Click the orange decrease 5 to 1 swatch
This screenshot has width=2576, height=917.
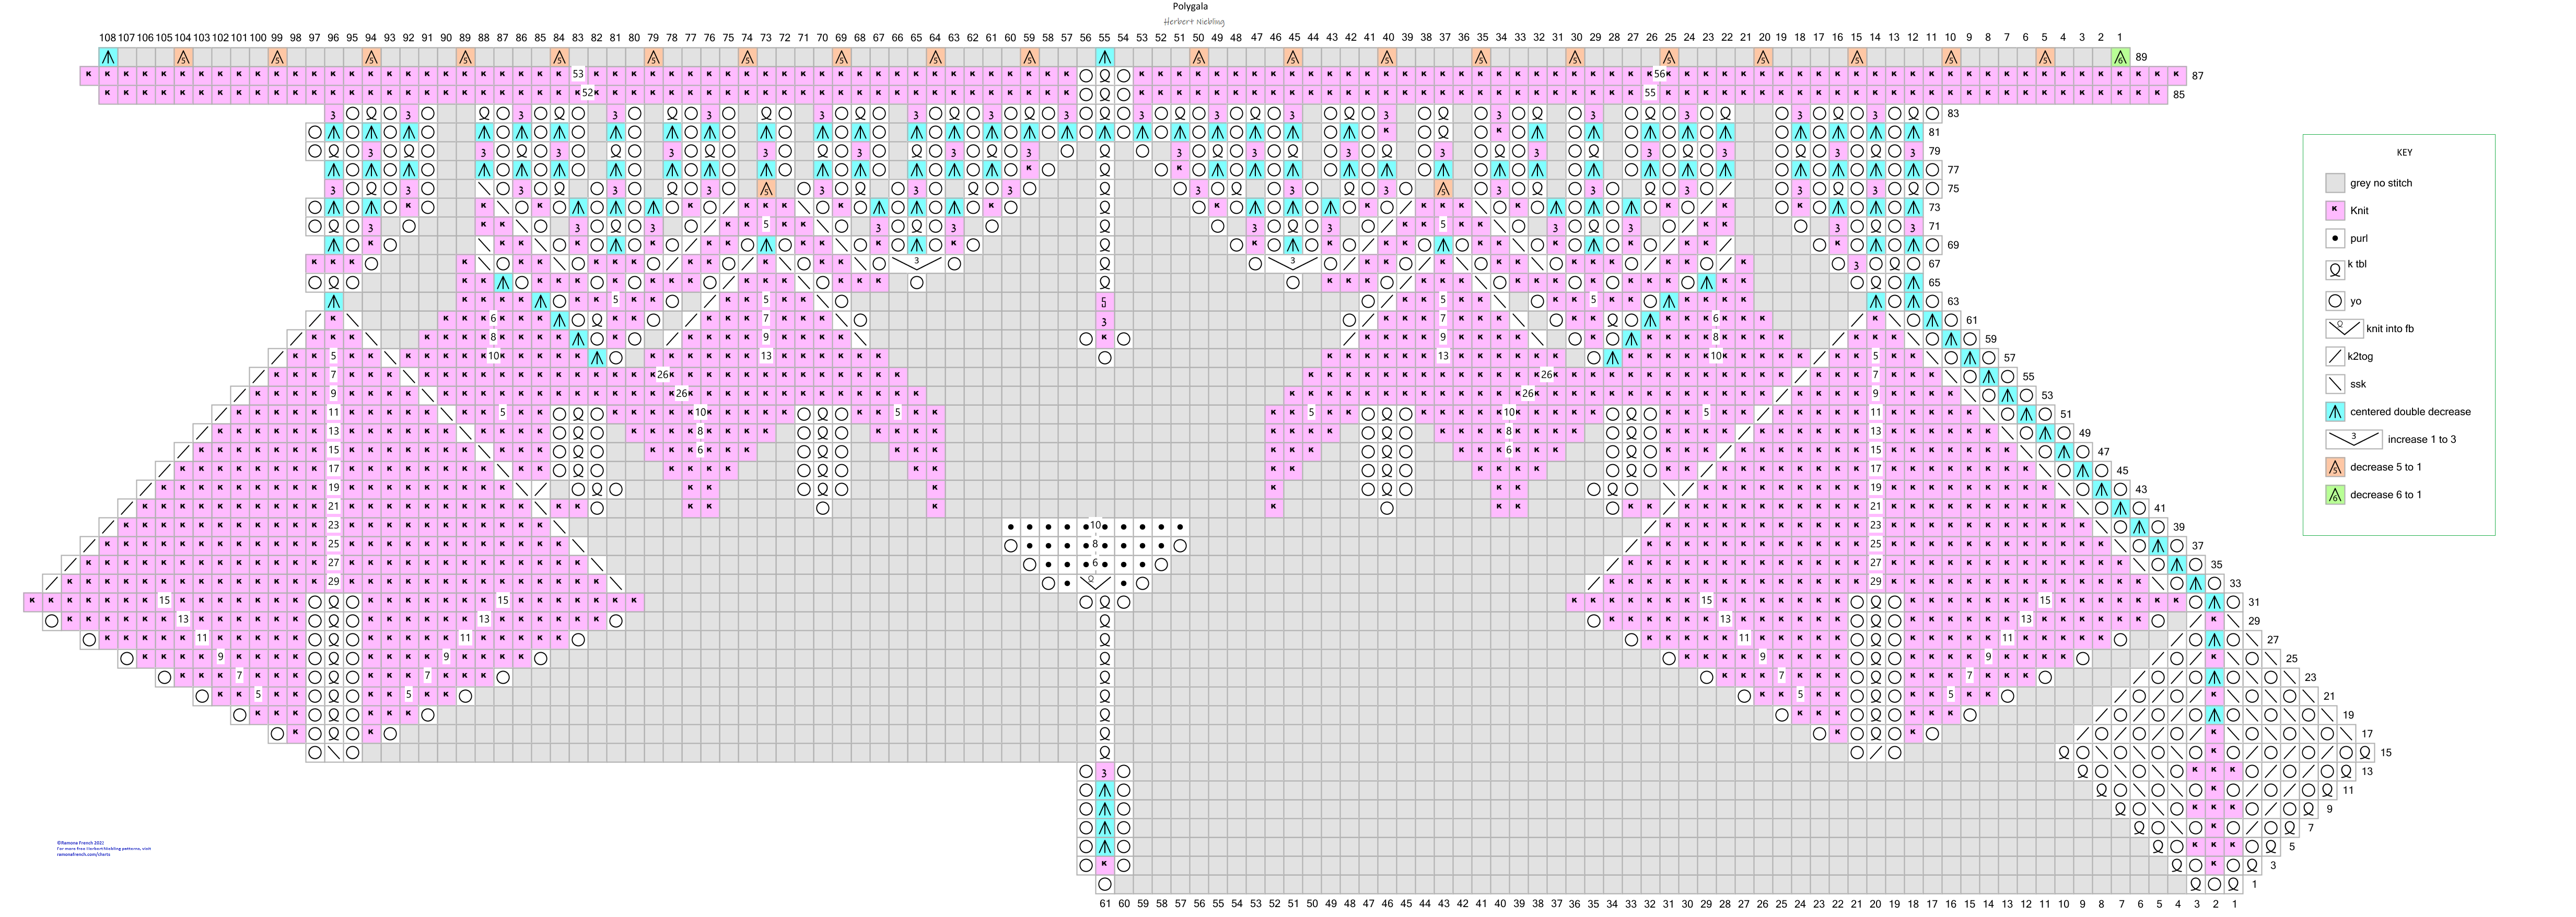click(x=2335, y=467)
